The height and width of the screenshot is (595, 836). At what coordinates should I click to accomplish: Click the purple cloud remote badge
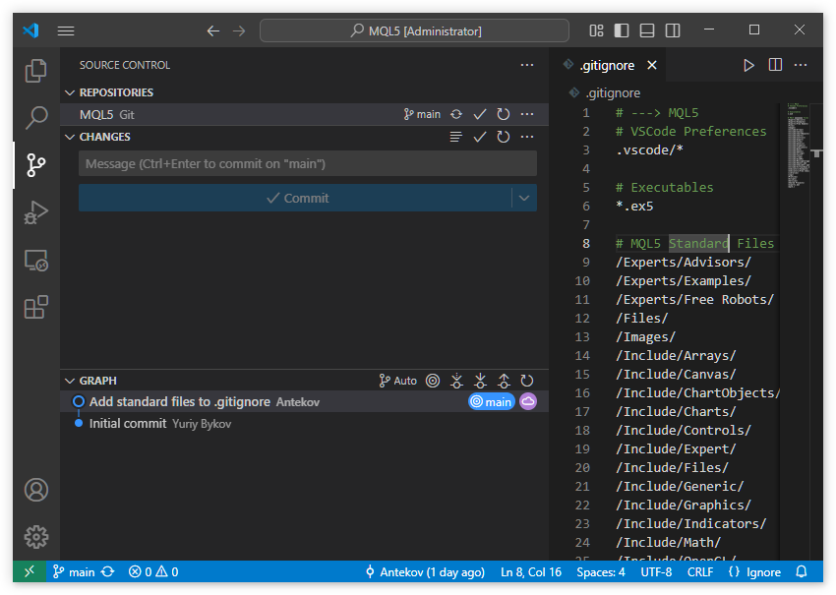pos(528,401)
